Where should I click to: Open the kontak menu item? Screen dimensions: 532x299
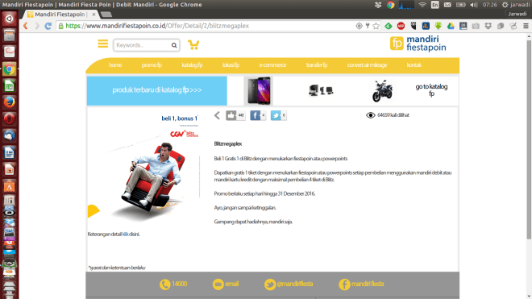tap(414, 64)
